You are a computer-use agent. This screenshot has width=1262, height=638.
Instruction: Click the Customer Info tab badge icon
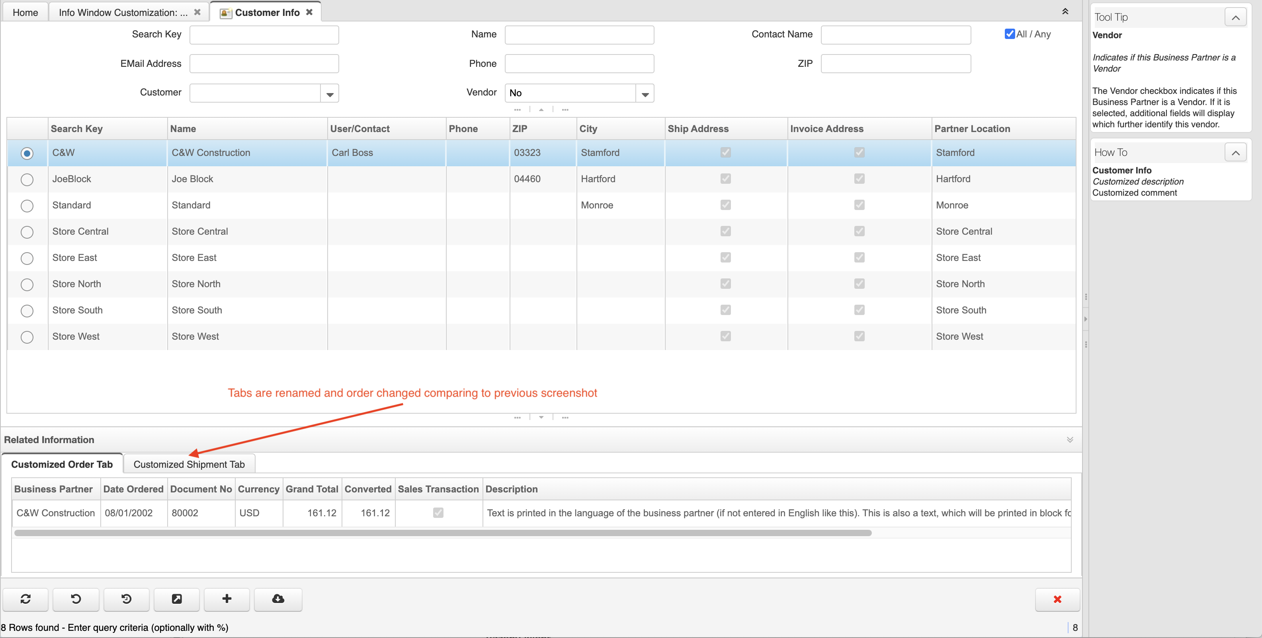point(225,12)
